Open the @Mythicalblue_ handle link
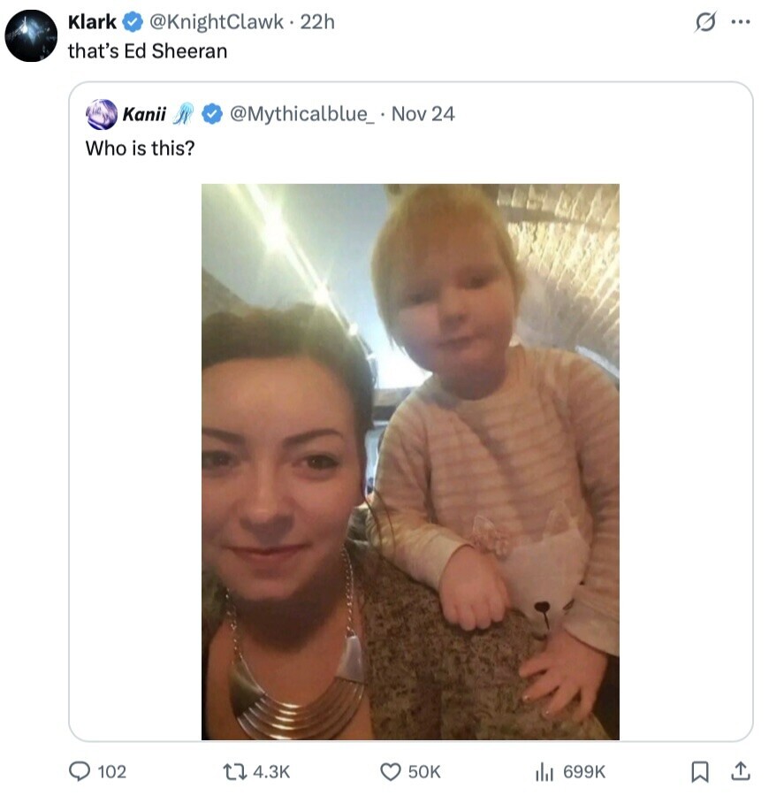This screenshot has width=769, height=796. click(301, 114)
